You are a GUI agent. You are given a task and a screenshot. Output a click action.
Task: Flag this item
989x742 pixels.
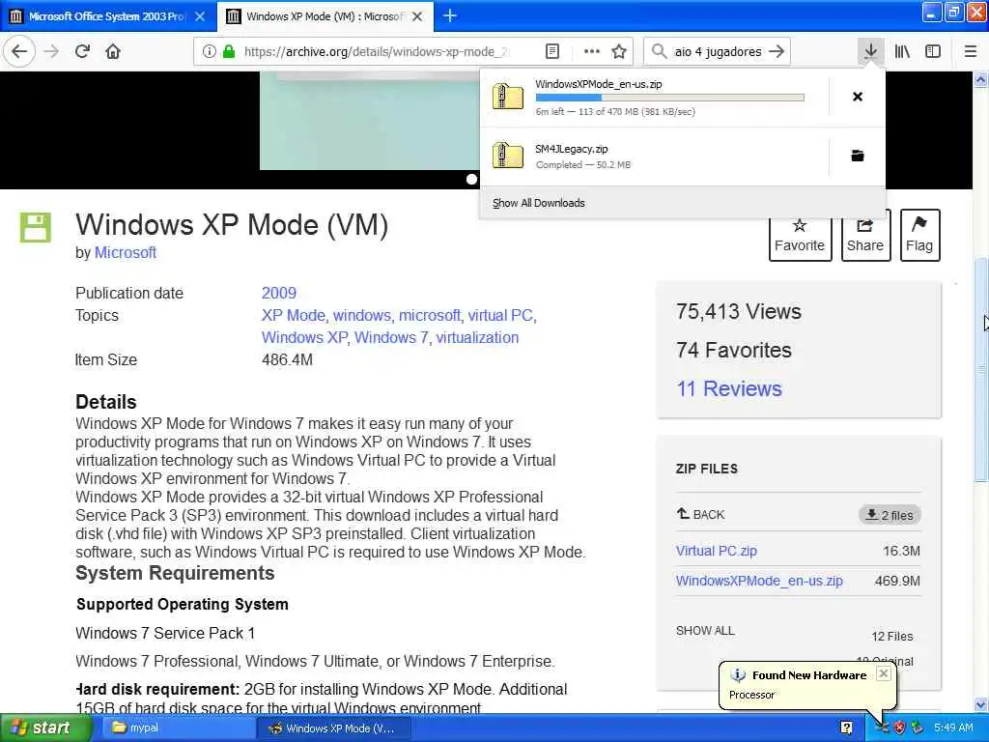(919, 235)
